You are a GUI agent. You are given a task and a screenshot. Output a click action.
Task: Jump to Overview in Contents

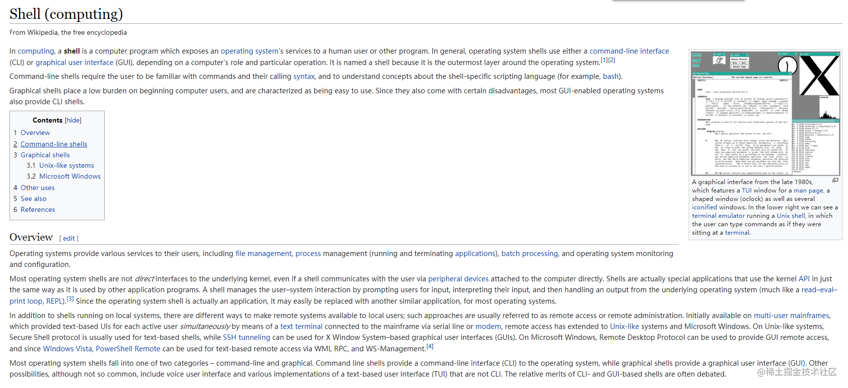[35, 132]
